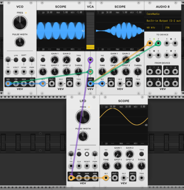Click IN 2 jack on Scope beside Audio 8
The width and height of the screenshot is (184, 190).
coord(120,84)
